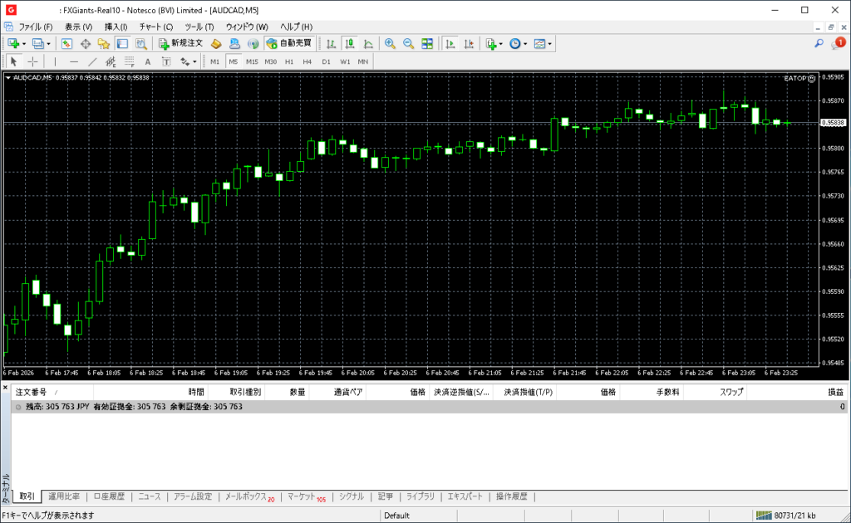Open the new chart dropdown arrow
851x523 pixels.
(24, 43)
